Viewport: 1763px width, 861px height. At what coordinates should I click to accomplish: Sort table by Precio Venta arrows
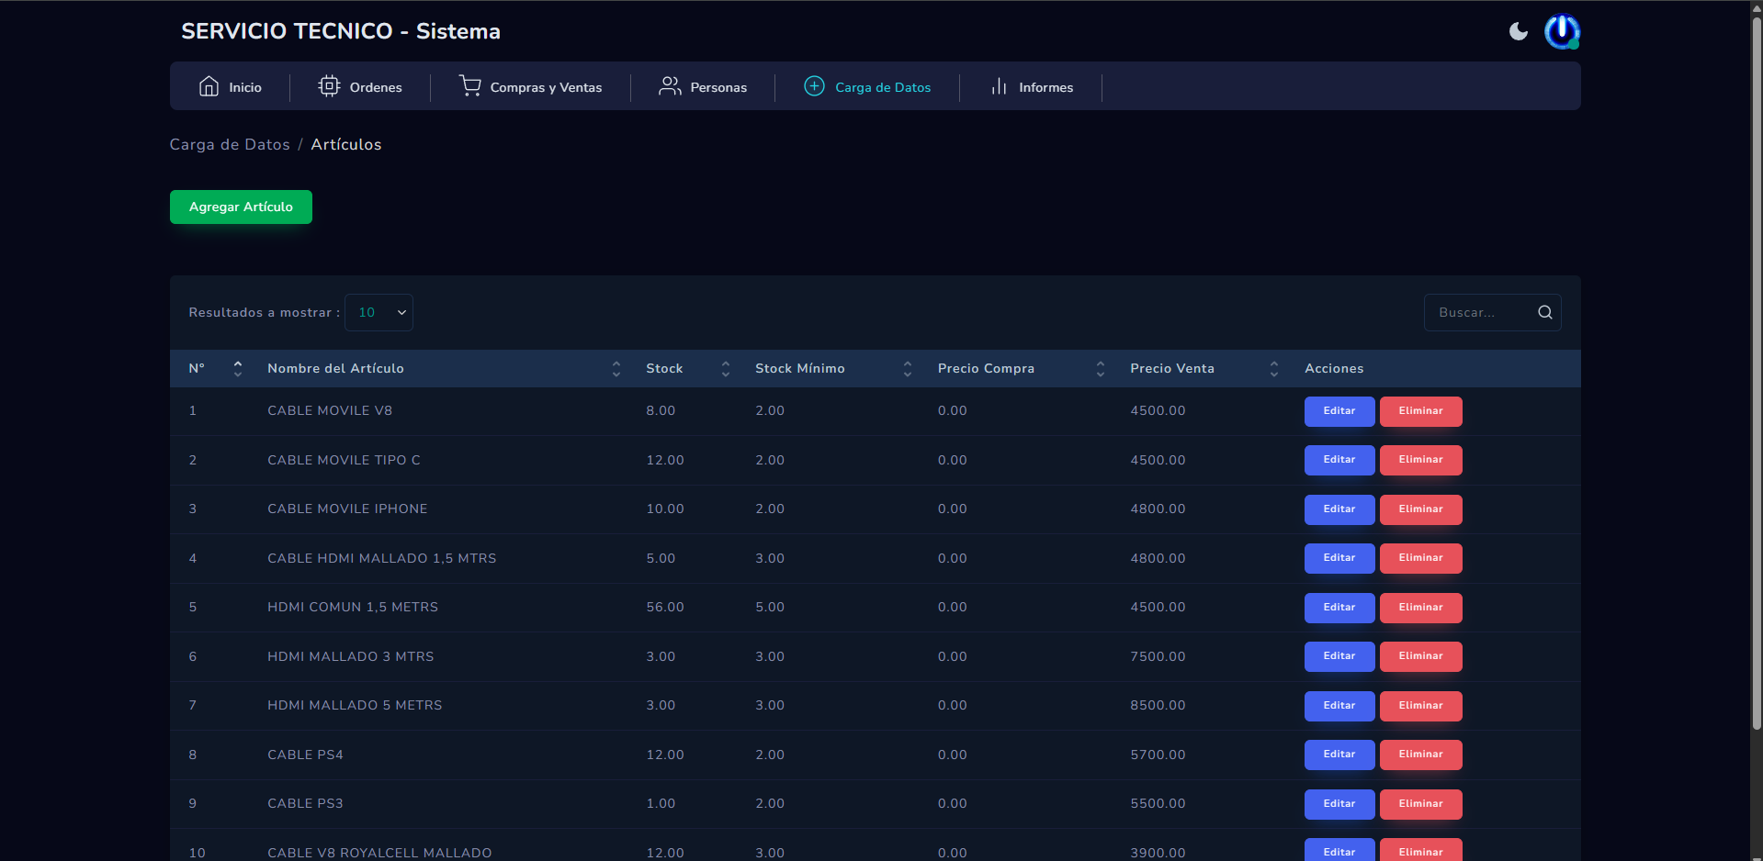click(x=1273, y=369)
